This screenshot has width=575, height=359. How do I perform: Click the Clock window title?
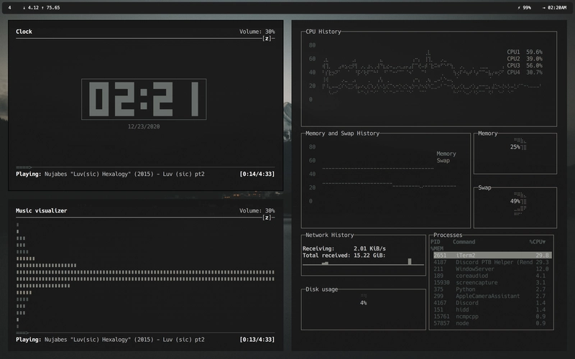tap(24, 32)
